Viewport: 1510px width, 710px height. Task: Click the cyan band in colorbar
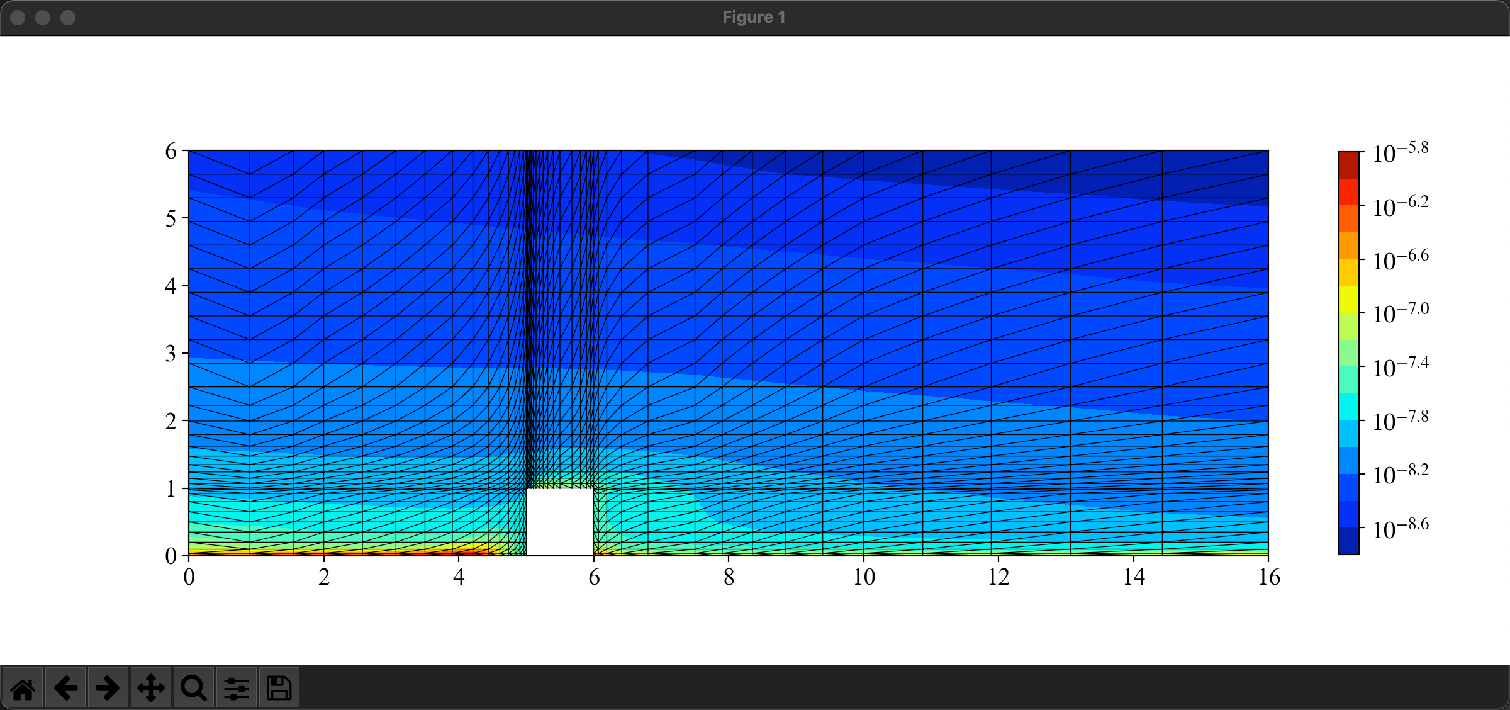(1348, 407)
